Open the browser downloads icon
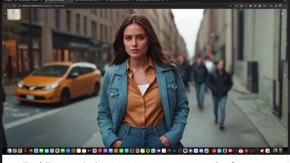Screen dimensions: 290x163 coord(271,6)
